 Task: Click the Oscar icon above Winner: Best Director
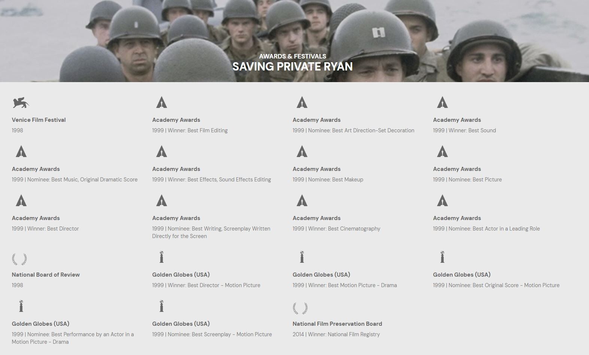click(x=21, y=201)
